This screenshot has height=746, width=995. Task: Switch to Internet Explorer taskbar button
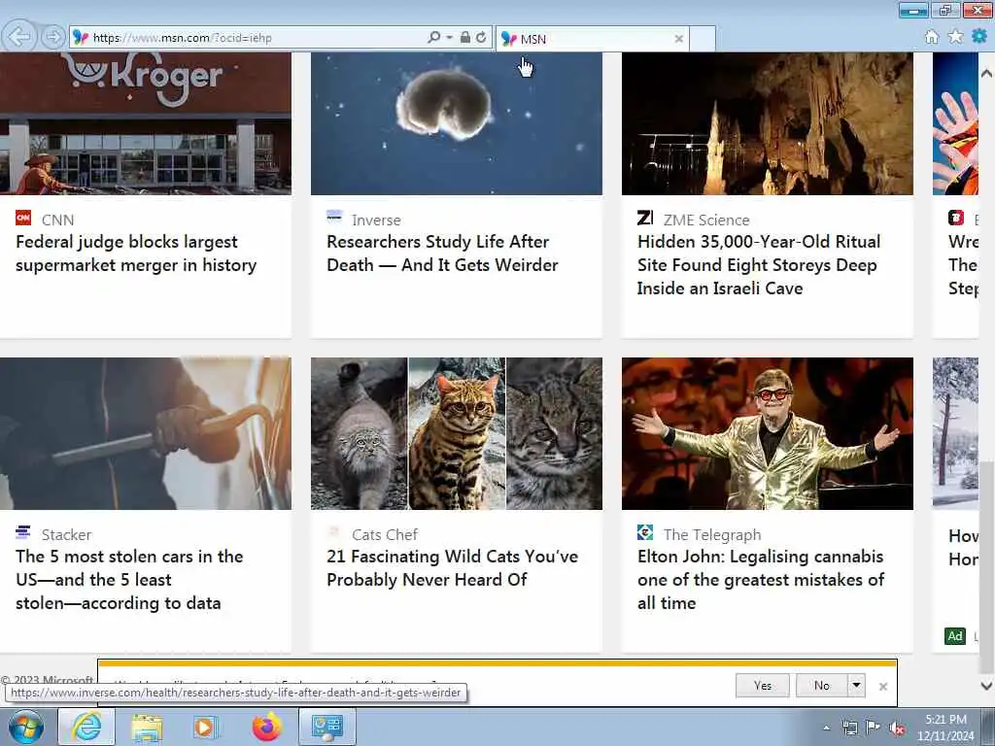click(86, 727)
